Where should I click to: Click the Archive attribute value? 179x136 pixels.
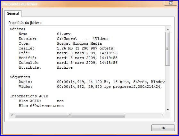(x=65, y=67)
